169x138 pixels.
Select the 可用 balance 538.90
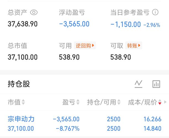(69, 57)
